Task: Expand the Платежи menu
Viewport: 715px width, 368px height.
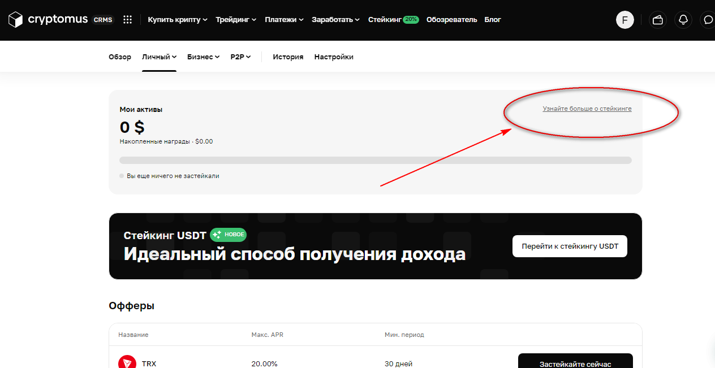Action: [284, 20]
